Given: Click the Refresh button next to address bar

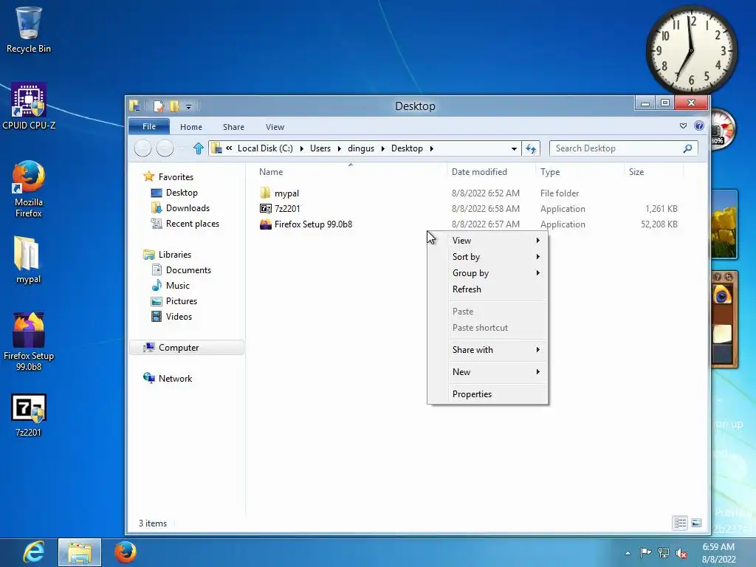Looking at the screenshot, I should point(531,148).
